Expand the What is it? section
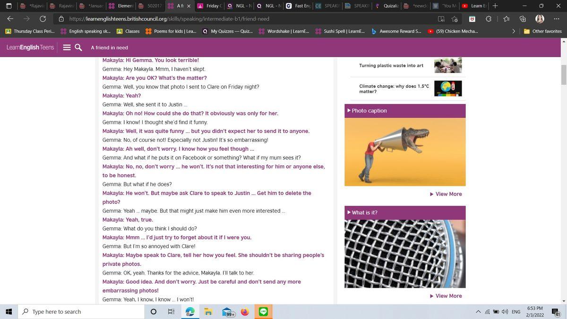The width and height of the screenshot is (567, 319). [364, 213]
